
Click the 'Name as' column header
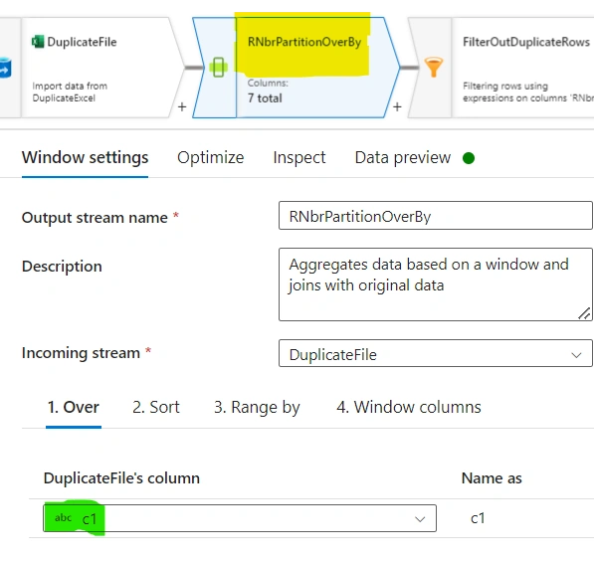tap(492, 478)
